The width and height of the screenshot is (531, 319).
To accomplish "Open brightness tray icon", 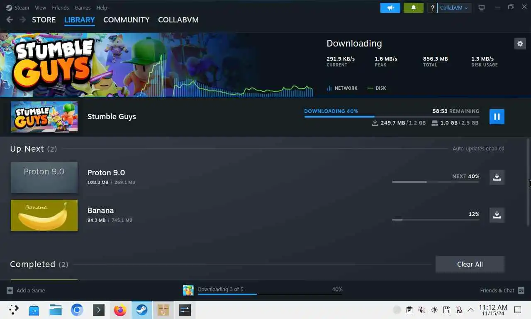I will tap(434, 310).
